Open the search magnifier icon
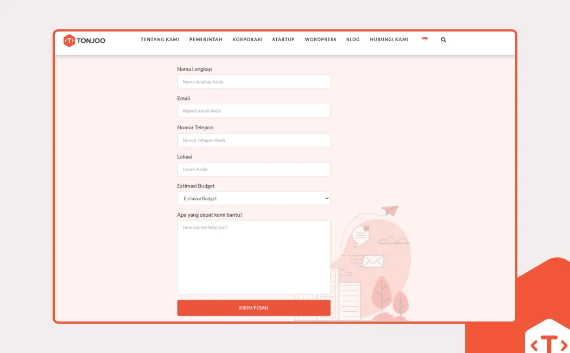 tap(443, 39)
